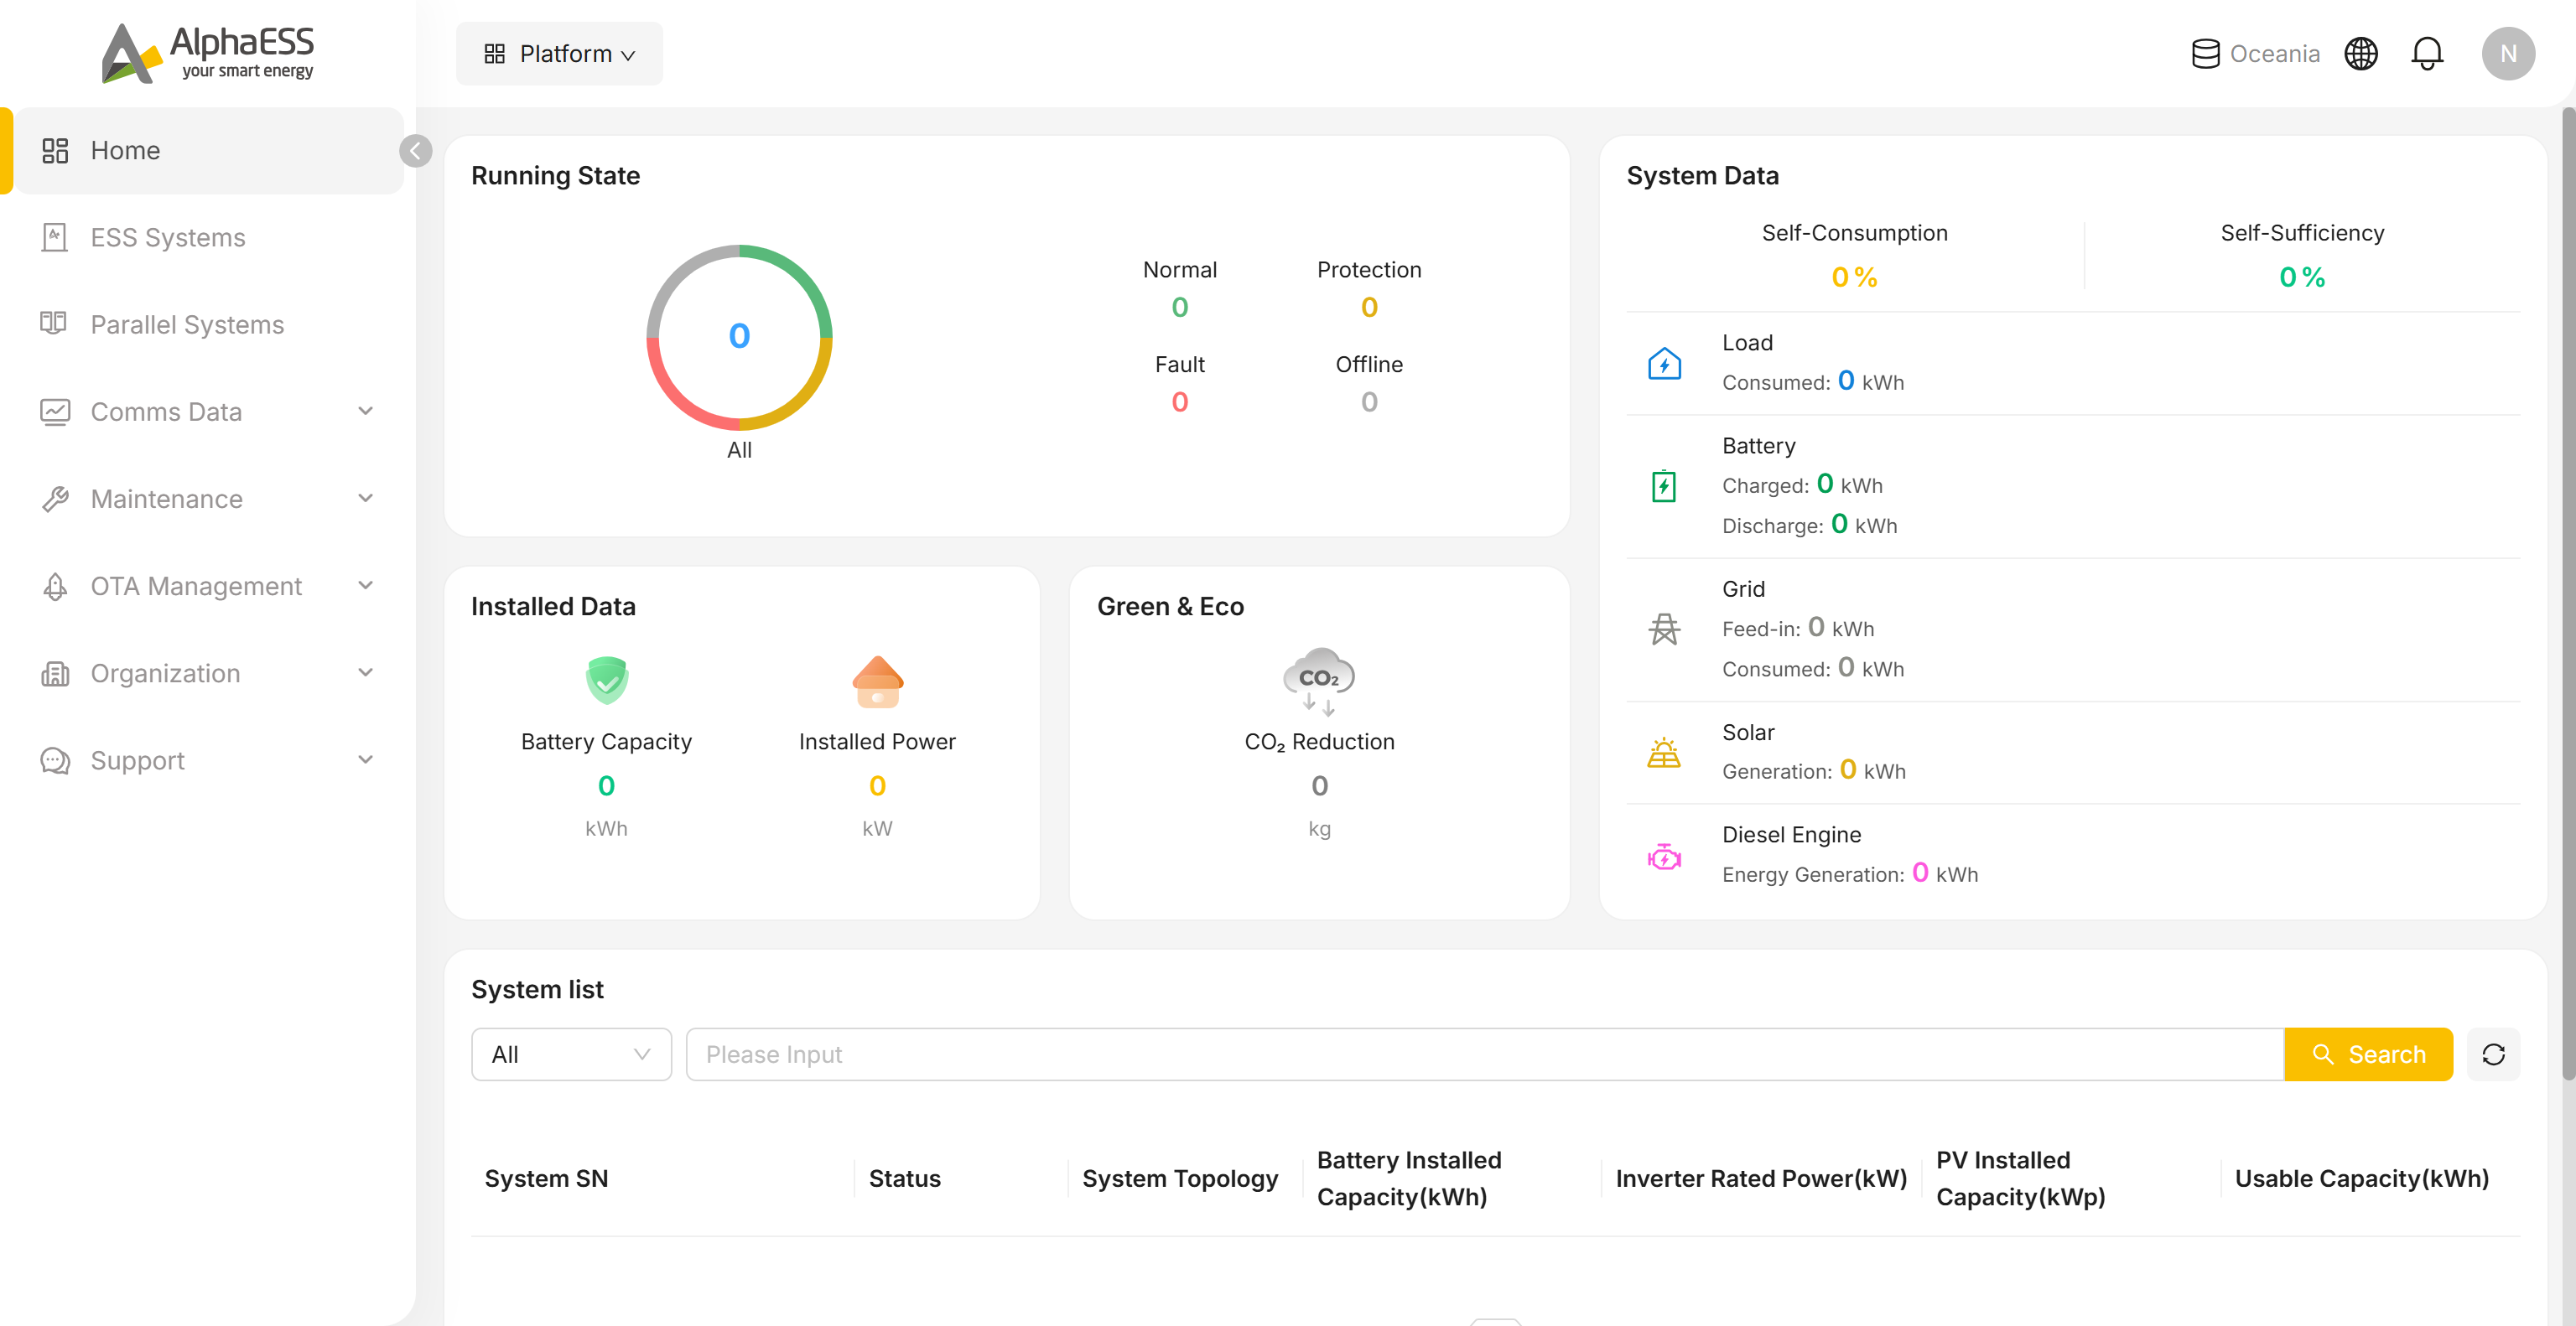Expand the Support menu
The image size is (2576, 1326).
[208, 760]
